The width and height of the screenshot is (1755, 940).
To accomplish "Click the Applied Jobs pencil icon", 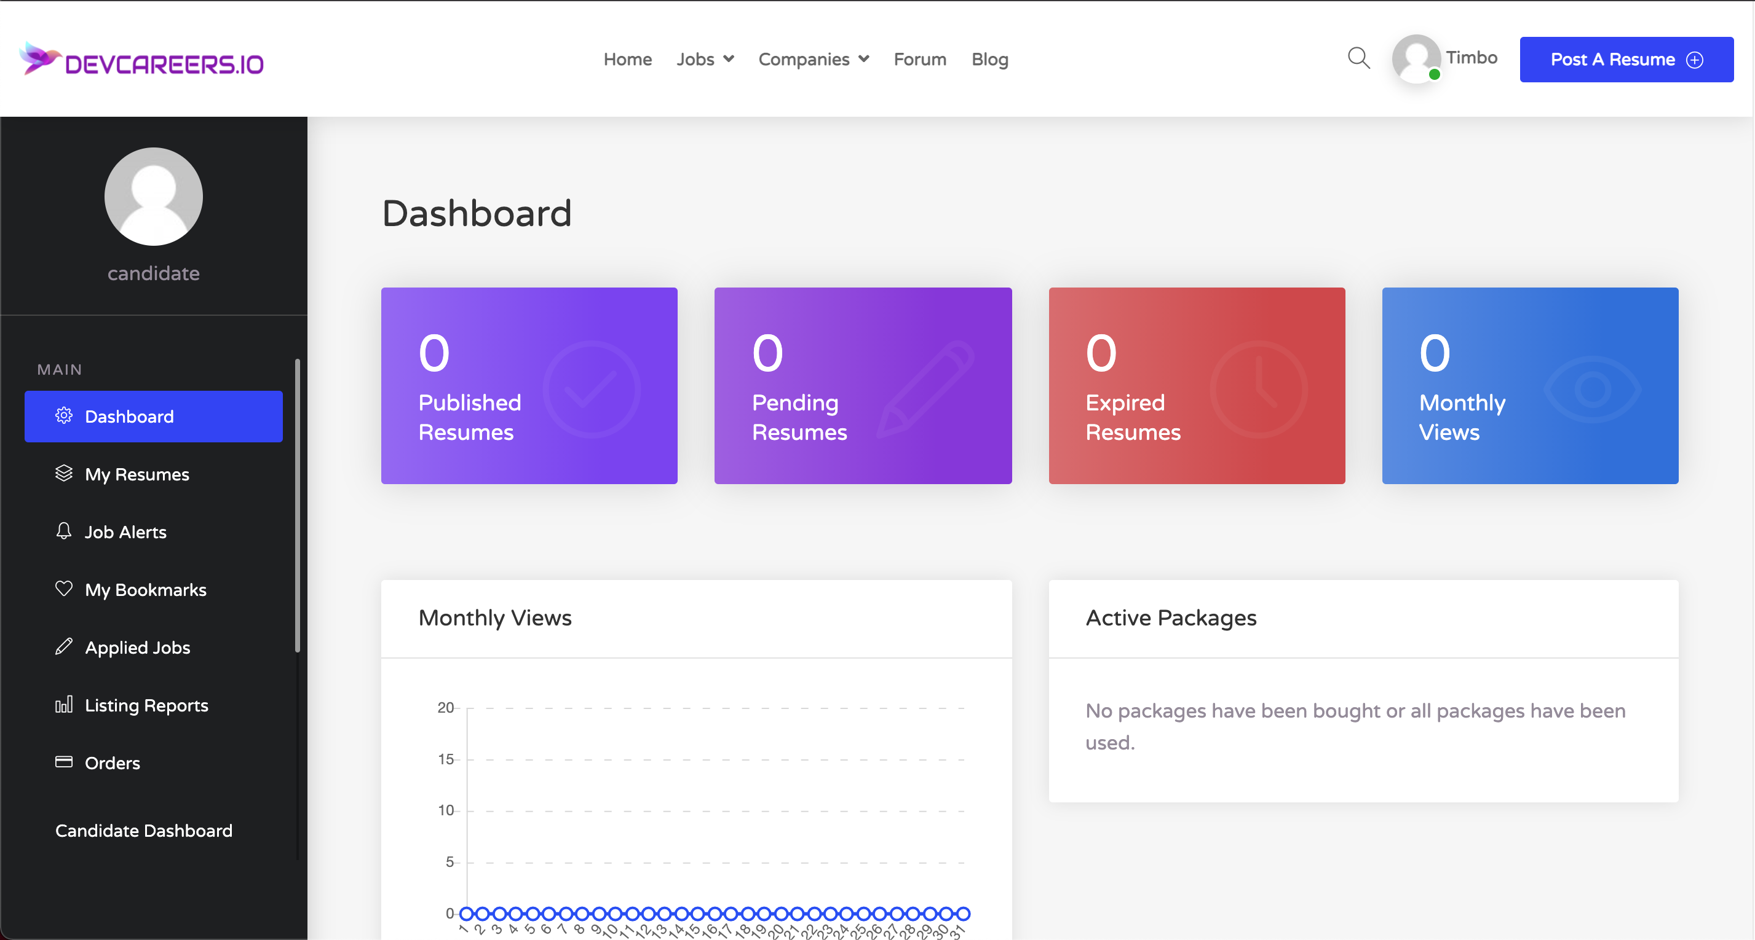I will (63, 646).
